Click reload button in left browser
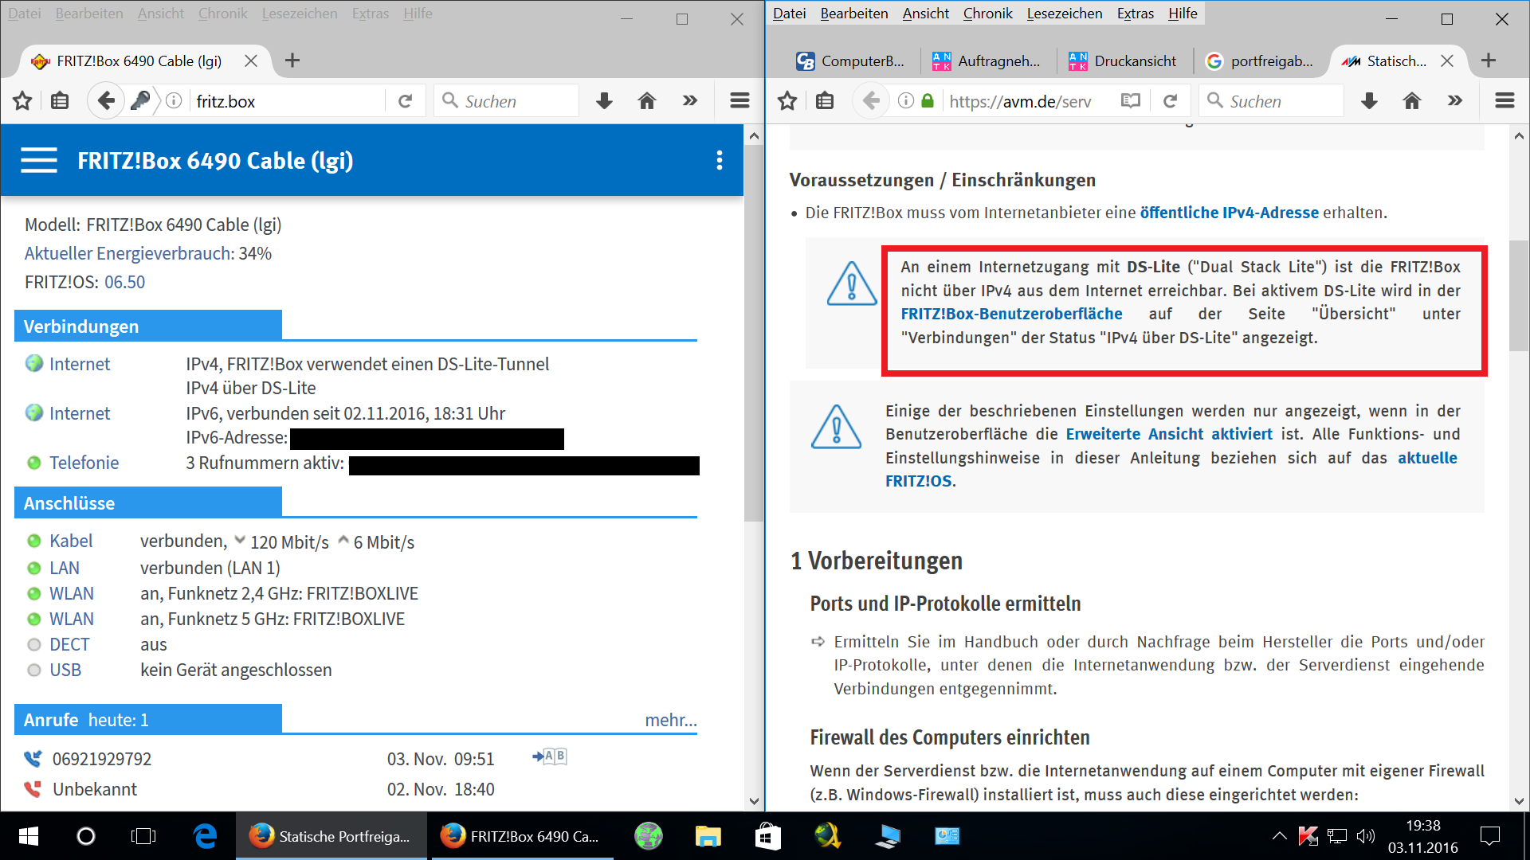 pos(406,101)
